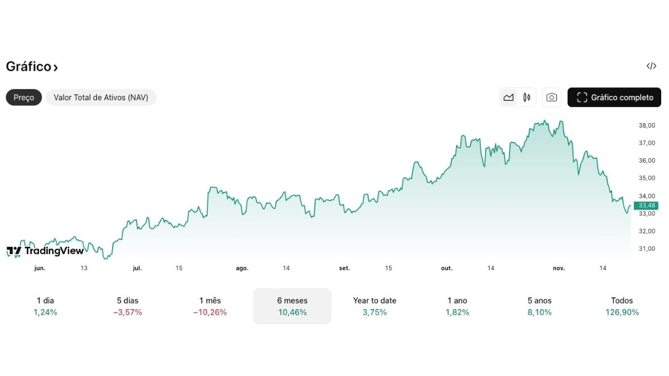This screenshot has width=669, height=376.
Task: Enable Valor Total de Ativos (NAV) view
Action: [x=101, y=97]
